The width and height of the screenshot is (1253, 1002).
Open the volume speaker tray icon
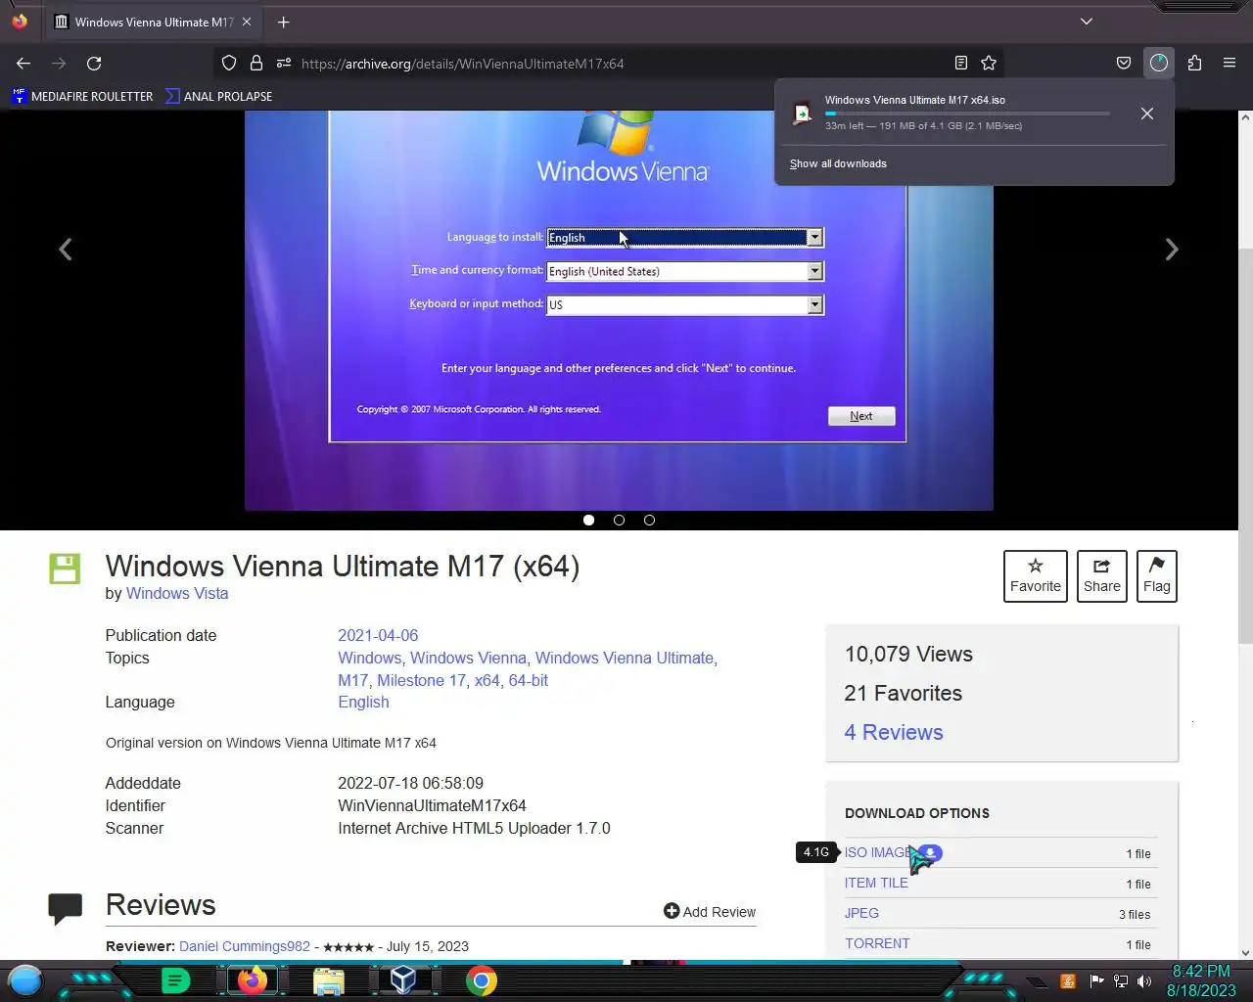coord(1143,981)
